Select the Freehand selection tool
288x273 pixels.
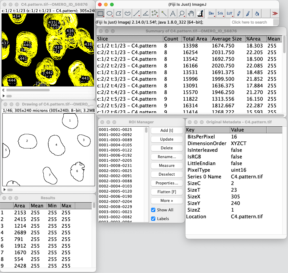click(x=128, y=13)
